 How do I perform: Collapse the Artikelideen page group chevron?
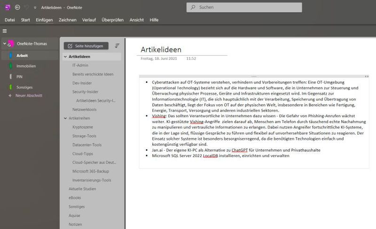coord(65,57)
